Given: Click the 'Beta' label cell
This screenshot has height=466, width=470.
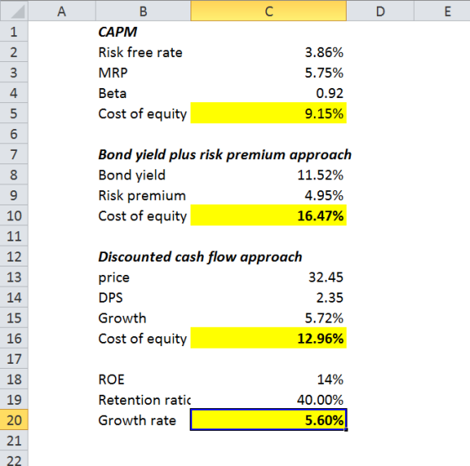Looking at the screenshot, I should [144, 93].
